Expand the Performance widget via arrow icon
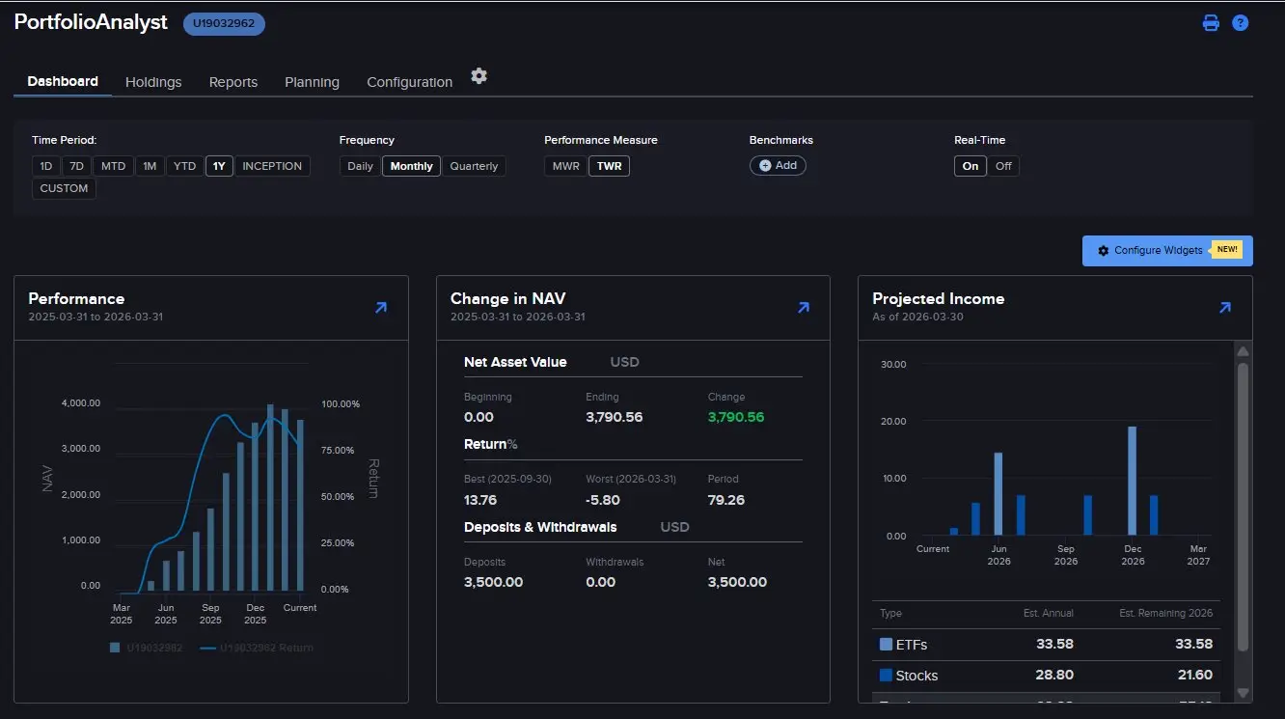This screenshot has width=1285, height=719. point(381,308)
